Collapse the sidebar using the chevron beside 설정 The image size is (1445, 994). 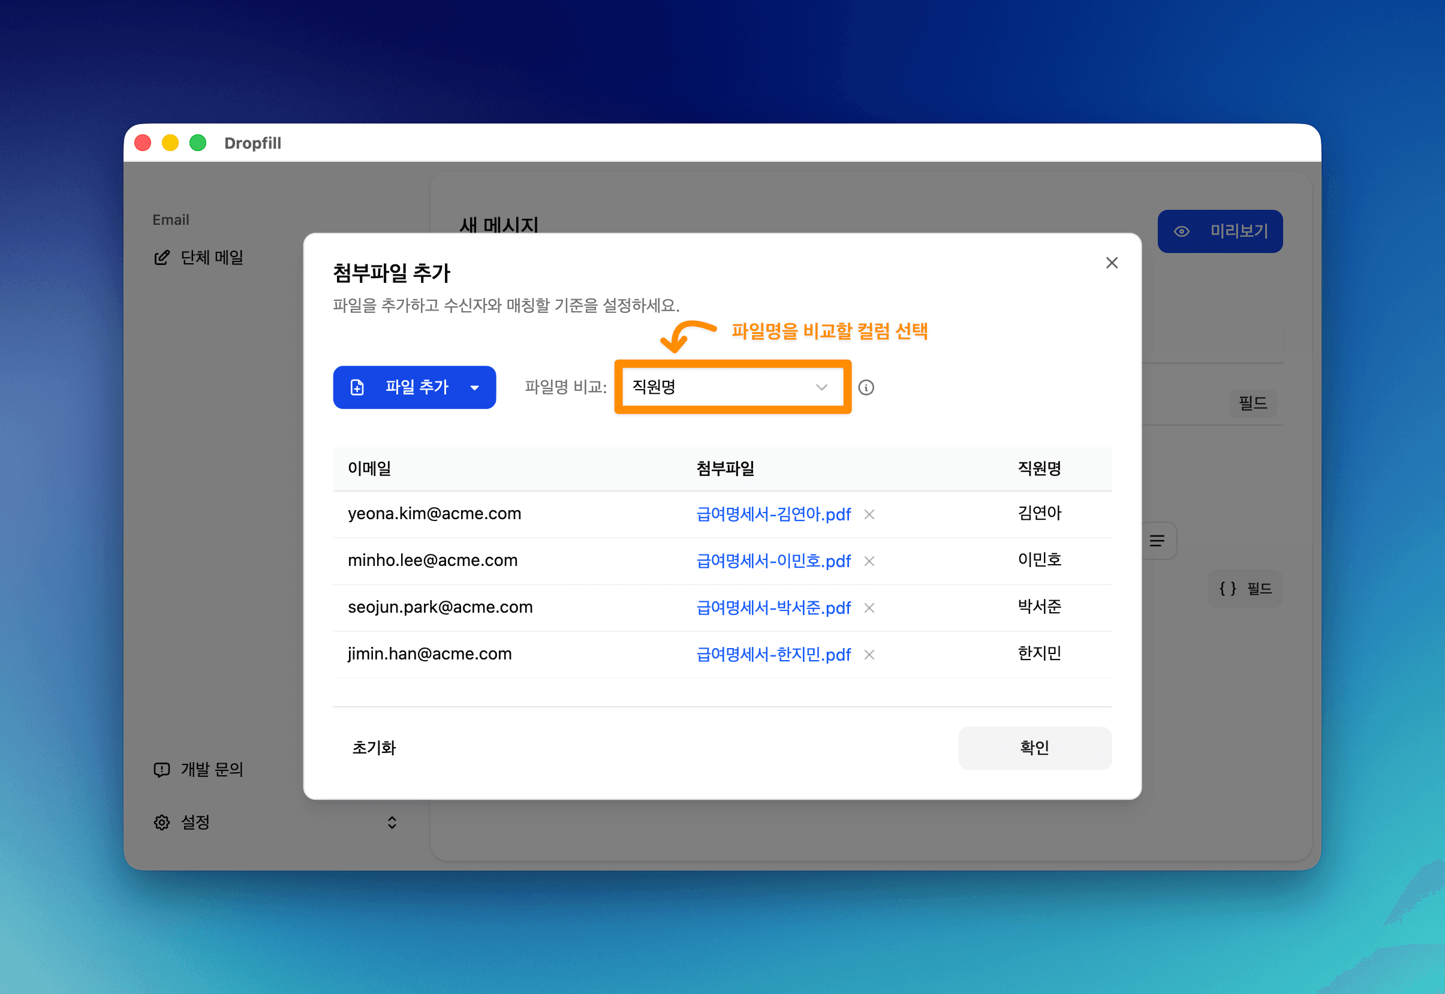pyautogui.click(x=392, y=823)
